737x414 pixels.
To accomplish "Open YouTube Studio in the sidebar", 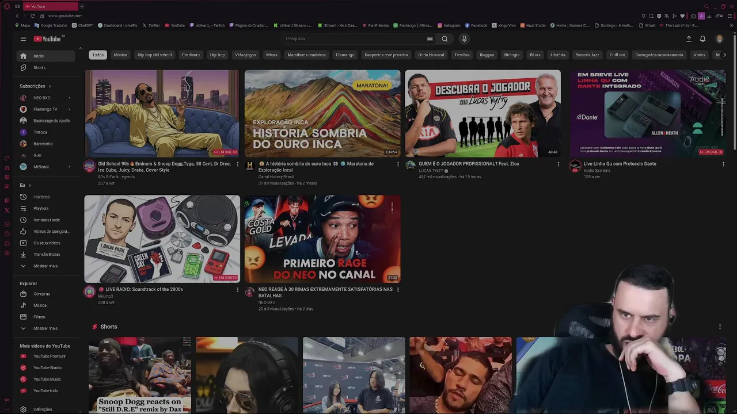I will click(x=45, y=367).
